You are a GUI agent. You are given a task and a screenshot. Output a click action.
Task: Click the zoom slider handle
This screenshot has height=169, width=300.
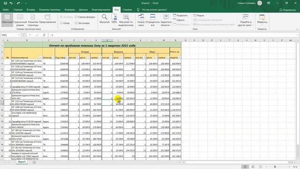click(275, 167)
